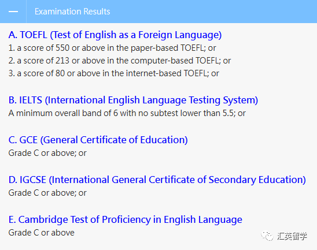Screen dimensions: 317x250
Task: Collapse the Examination Results section via minus icon
Action: [13, 12]
